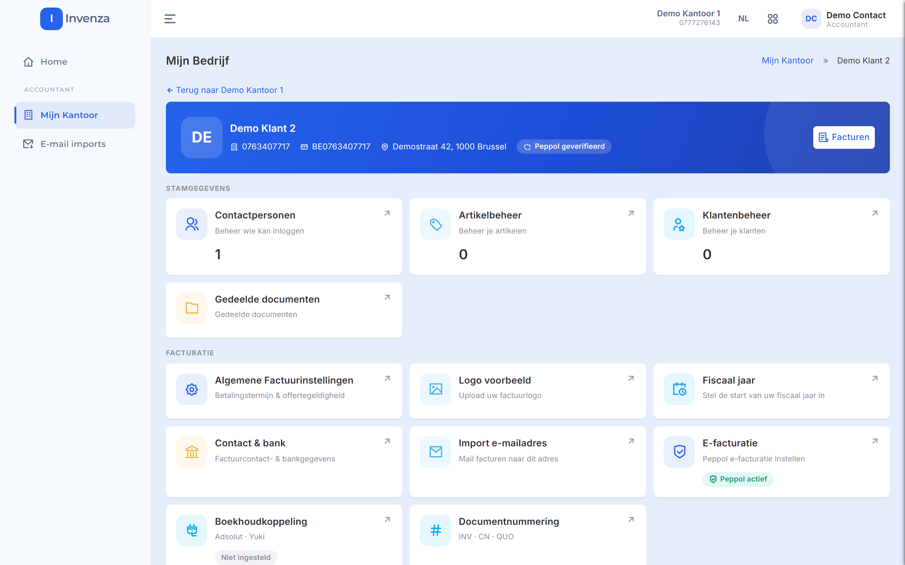Open the DC user avatar
Viewport: 905px width, 565px height.
tap(811, 19)
